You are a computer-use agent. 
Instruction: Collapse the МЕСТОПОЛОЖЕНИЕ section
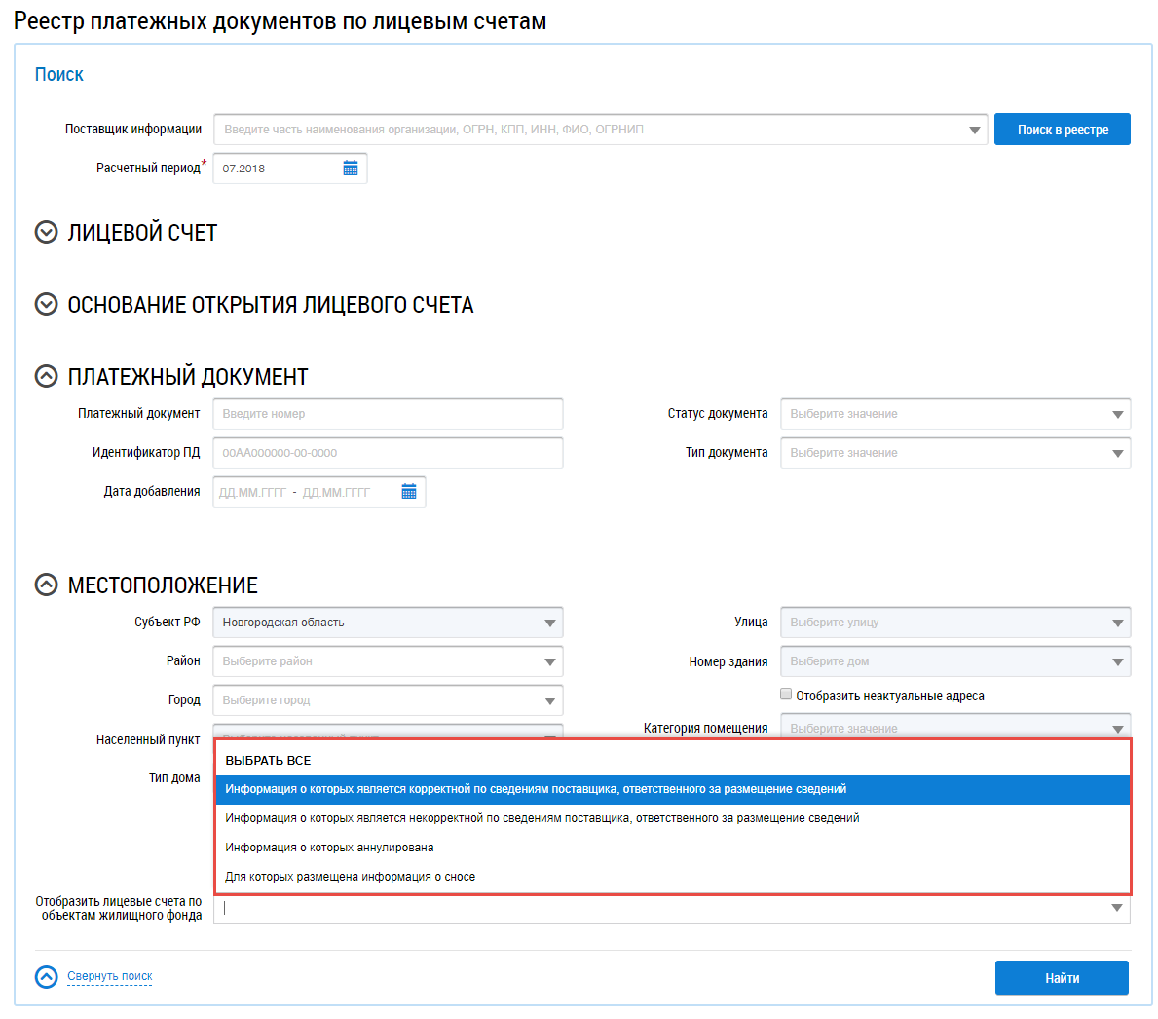pyautogui.click(x=47, y=585)
